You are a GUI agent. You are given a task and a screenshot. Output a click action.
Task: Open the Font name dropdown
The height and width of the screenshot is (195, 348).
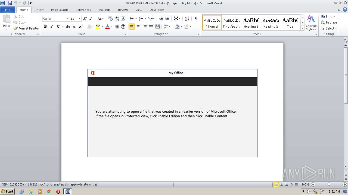pos(68,19)
